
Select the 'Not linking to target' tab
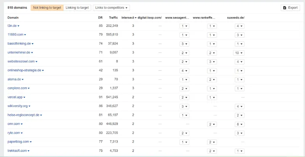[x=47, y=8]
